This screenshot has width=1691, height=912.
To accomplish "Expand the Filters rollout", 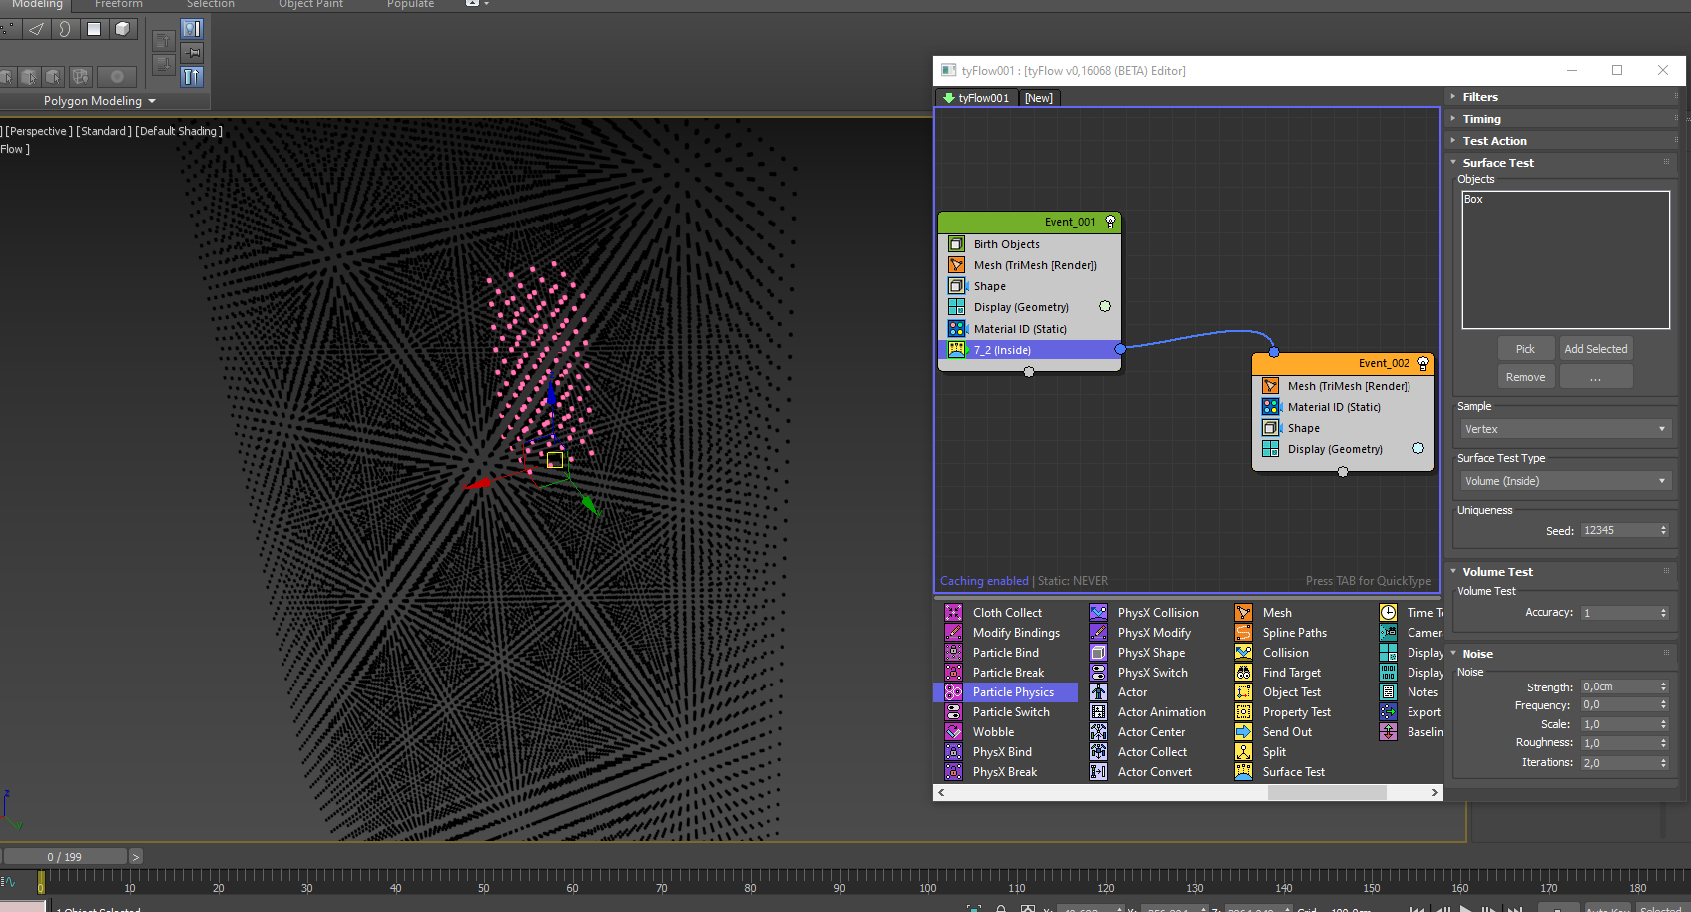I will 1480,97.
